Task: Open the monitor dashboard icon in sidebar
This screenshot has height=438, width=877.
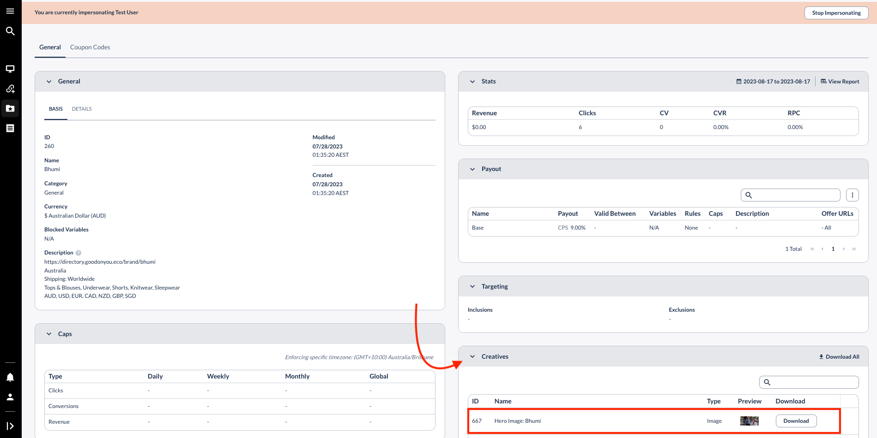Action: coord(10,69)
